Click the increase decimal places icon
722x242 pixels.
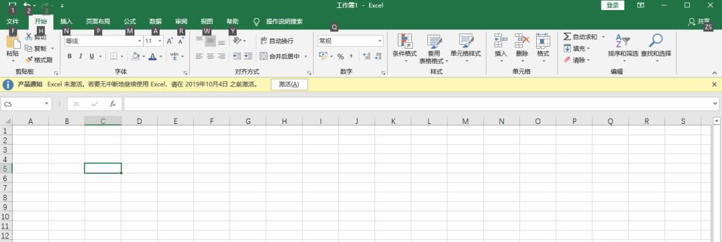pos(366,57)
